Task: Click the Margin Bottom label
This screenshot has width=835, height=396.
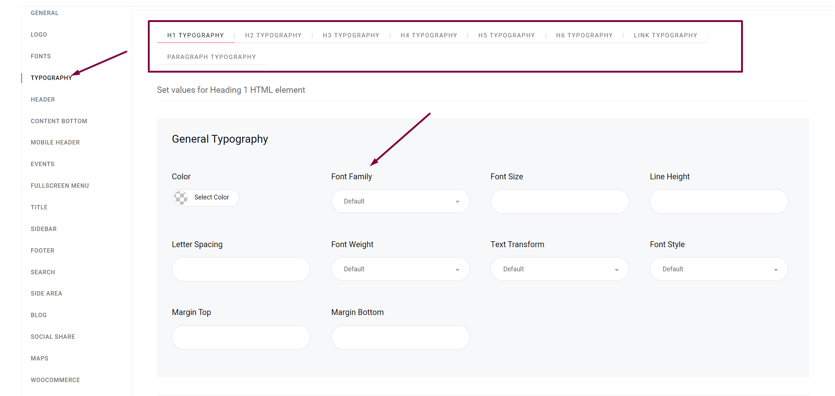Action: [x=357, y=312]
